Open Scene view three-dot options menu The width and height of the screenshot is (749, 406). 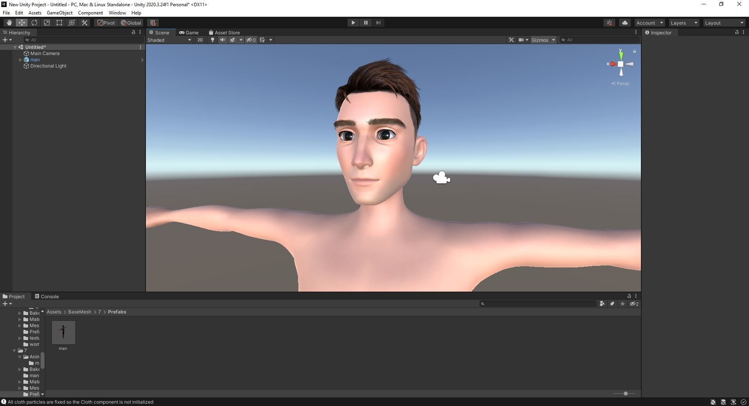click(x=635, y=32)
